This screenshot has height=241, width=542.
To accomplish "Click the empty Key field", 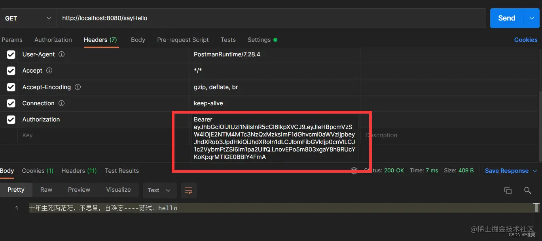I will tap(103, 135).
